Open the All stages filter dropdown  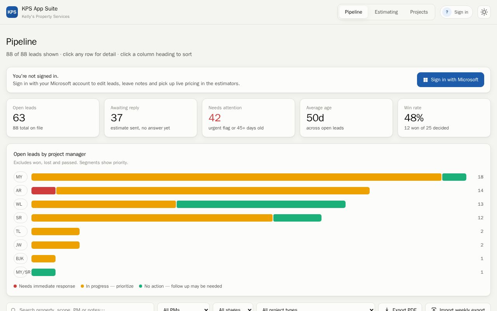click(233, 307)
